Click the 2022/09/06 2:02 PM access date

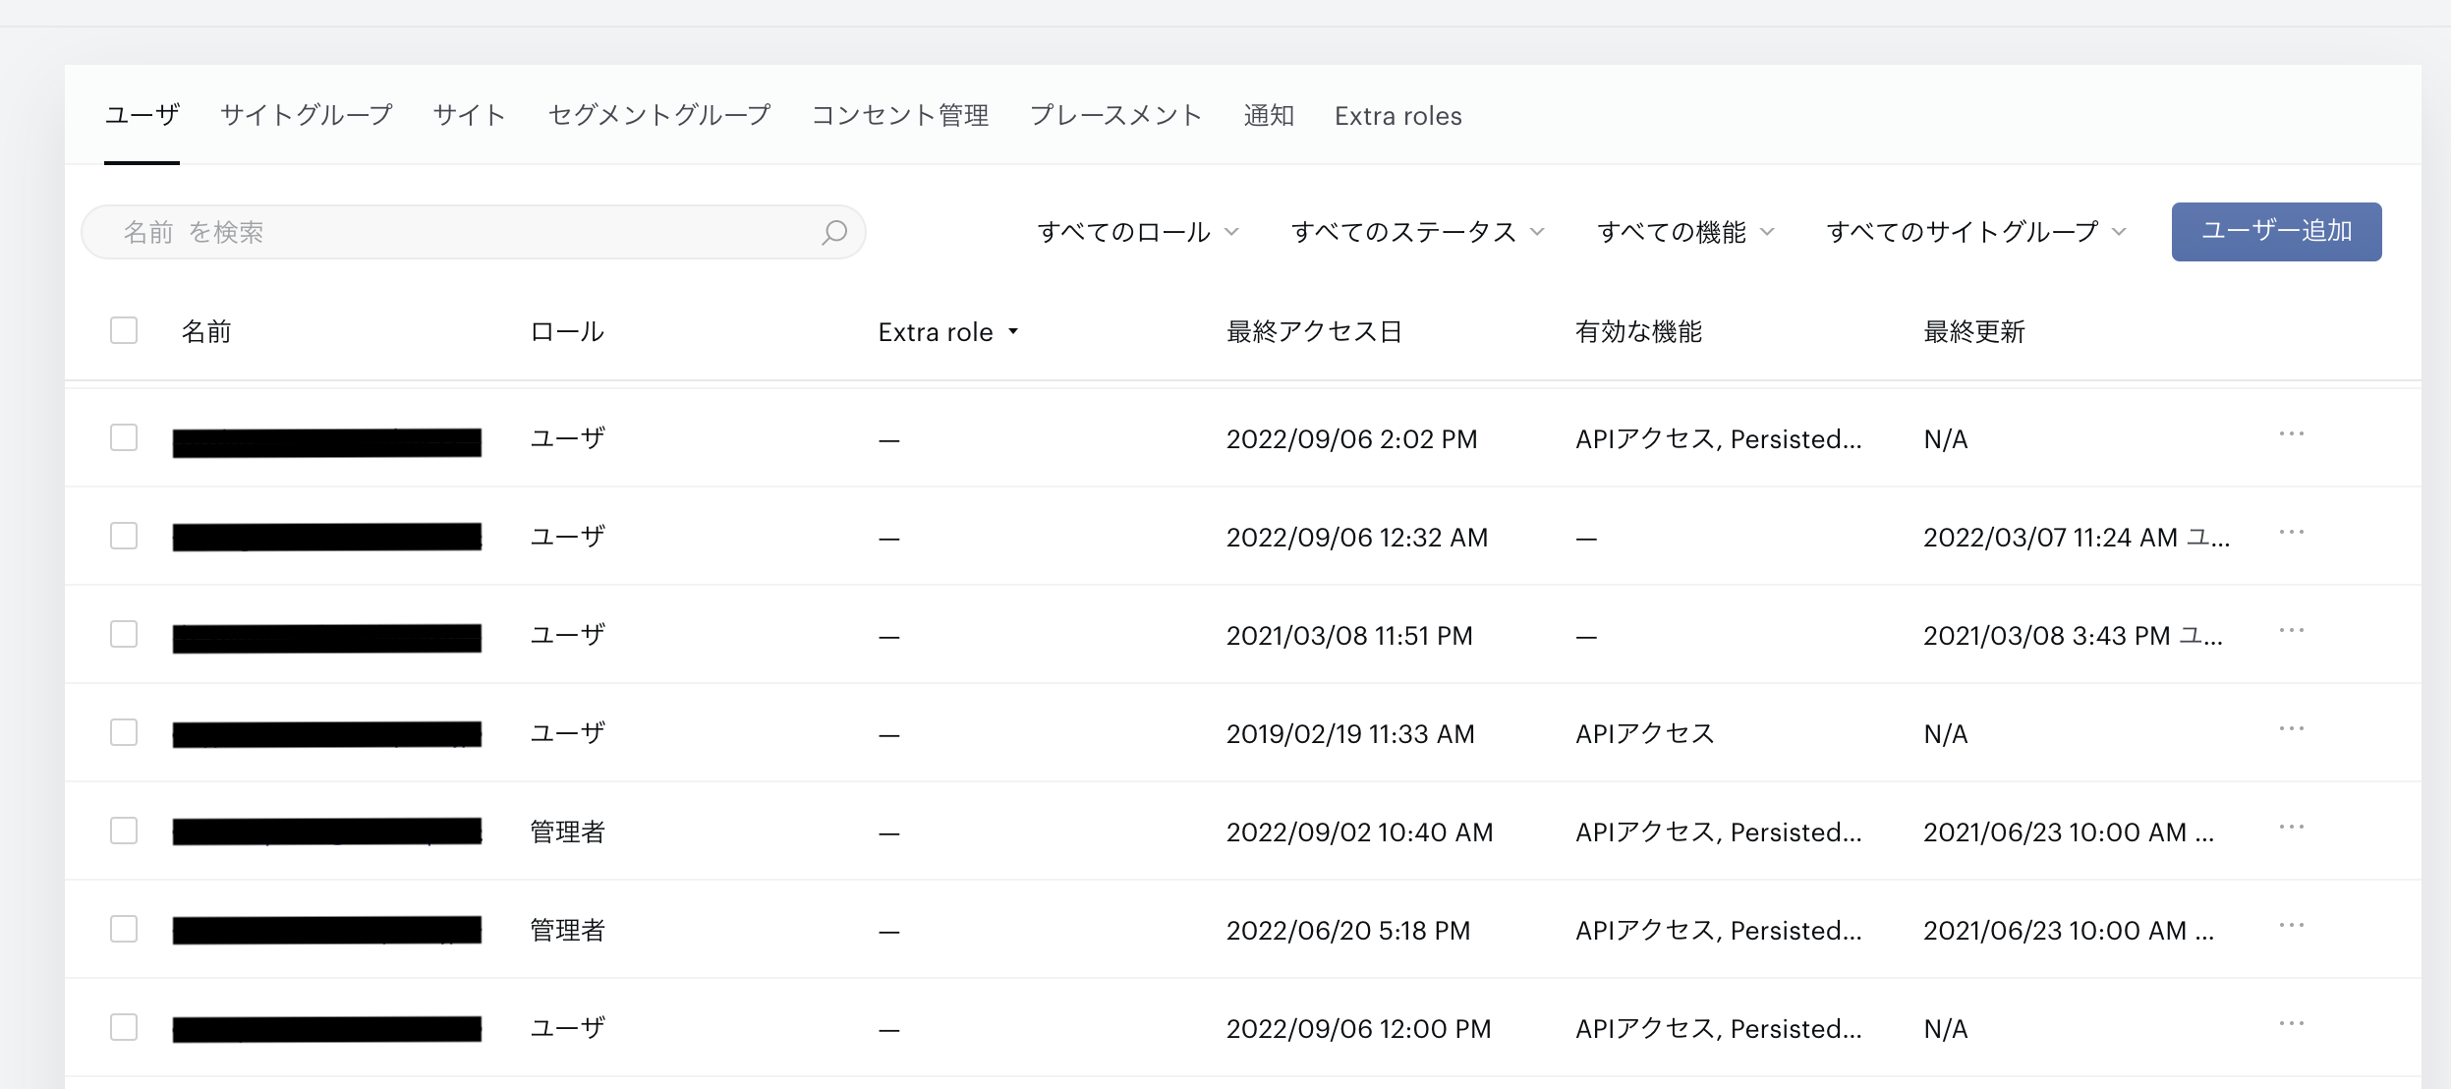1352,439
